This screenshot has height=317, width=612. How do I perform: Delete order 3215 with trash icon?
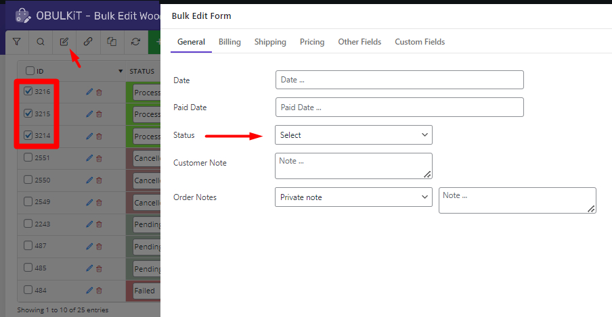[x=99, y=114]
